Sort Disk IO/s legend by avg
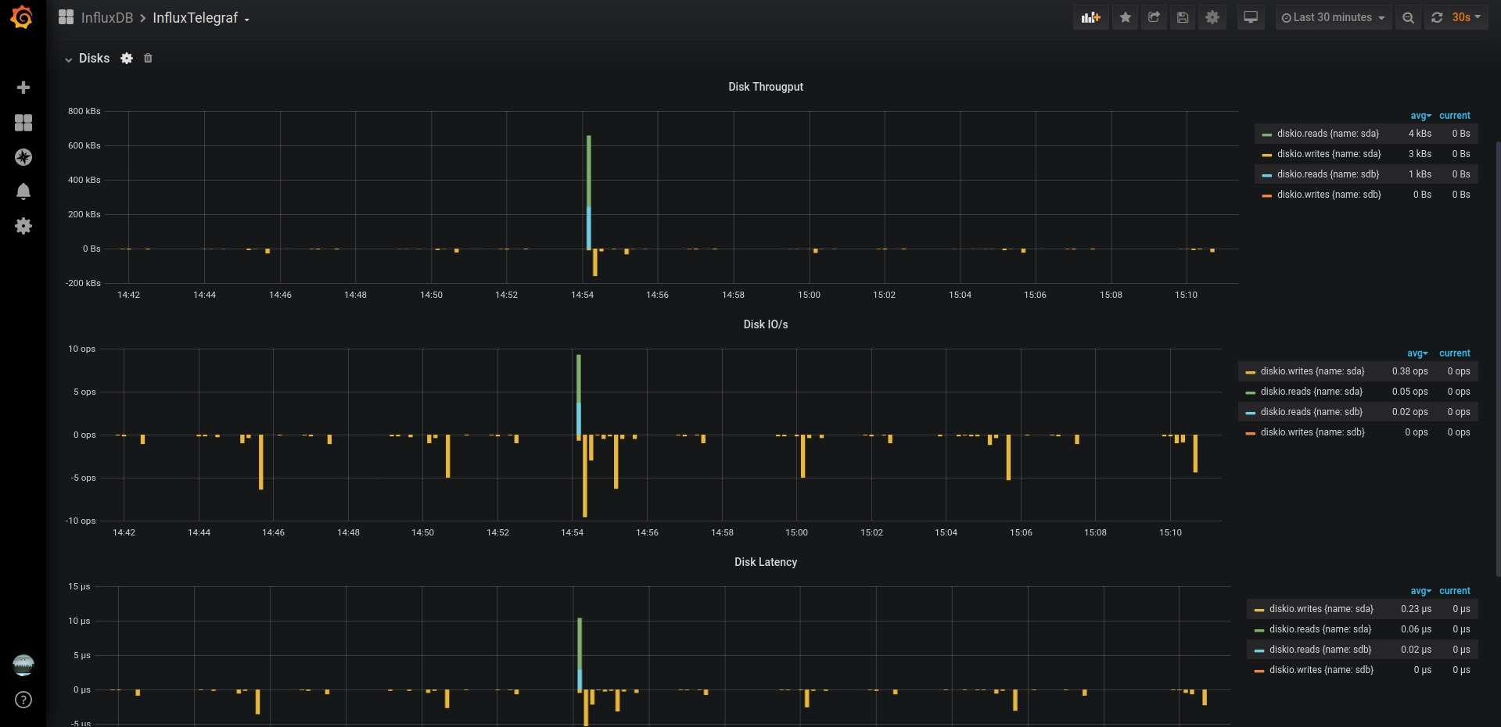 pos(1417,353)
